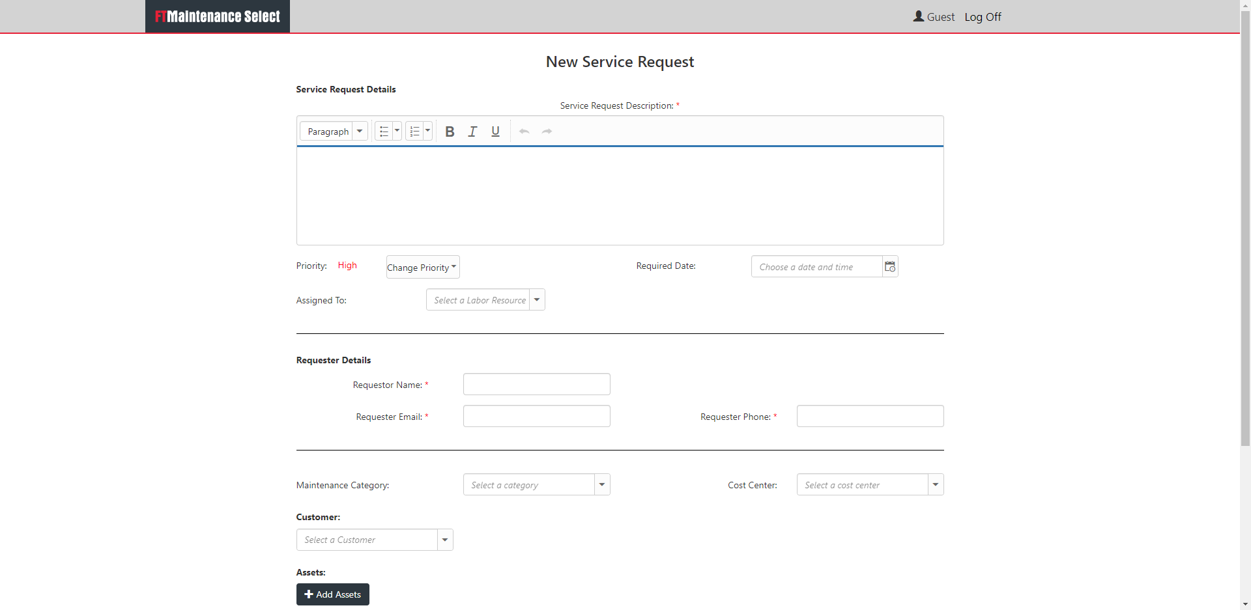Open the calendar picker for Required Date
The height and width of the screenshot is (610, 1251).
point(890,266)
